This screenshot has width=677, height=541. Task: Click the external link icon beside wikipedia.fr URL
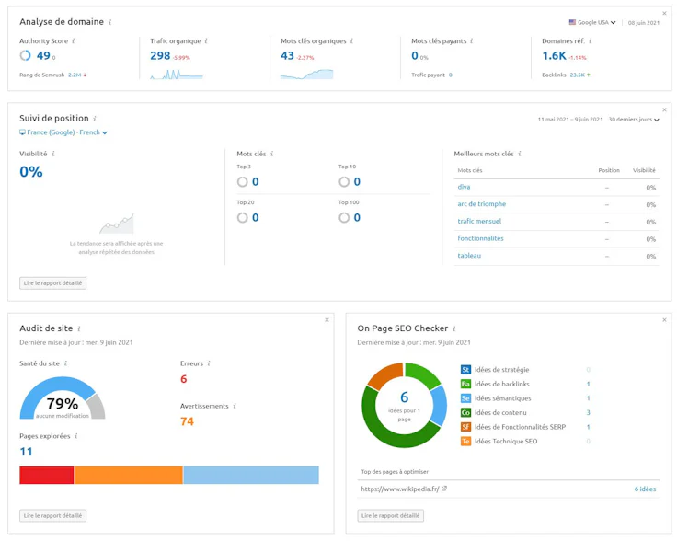[444, 489]
